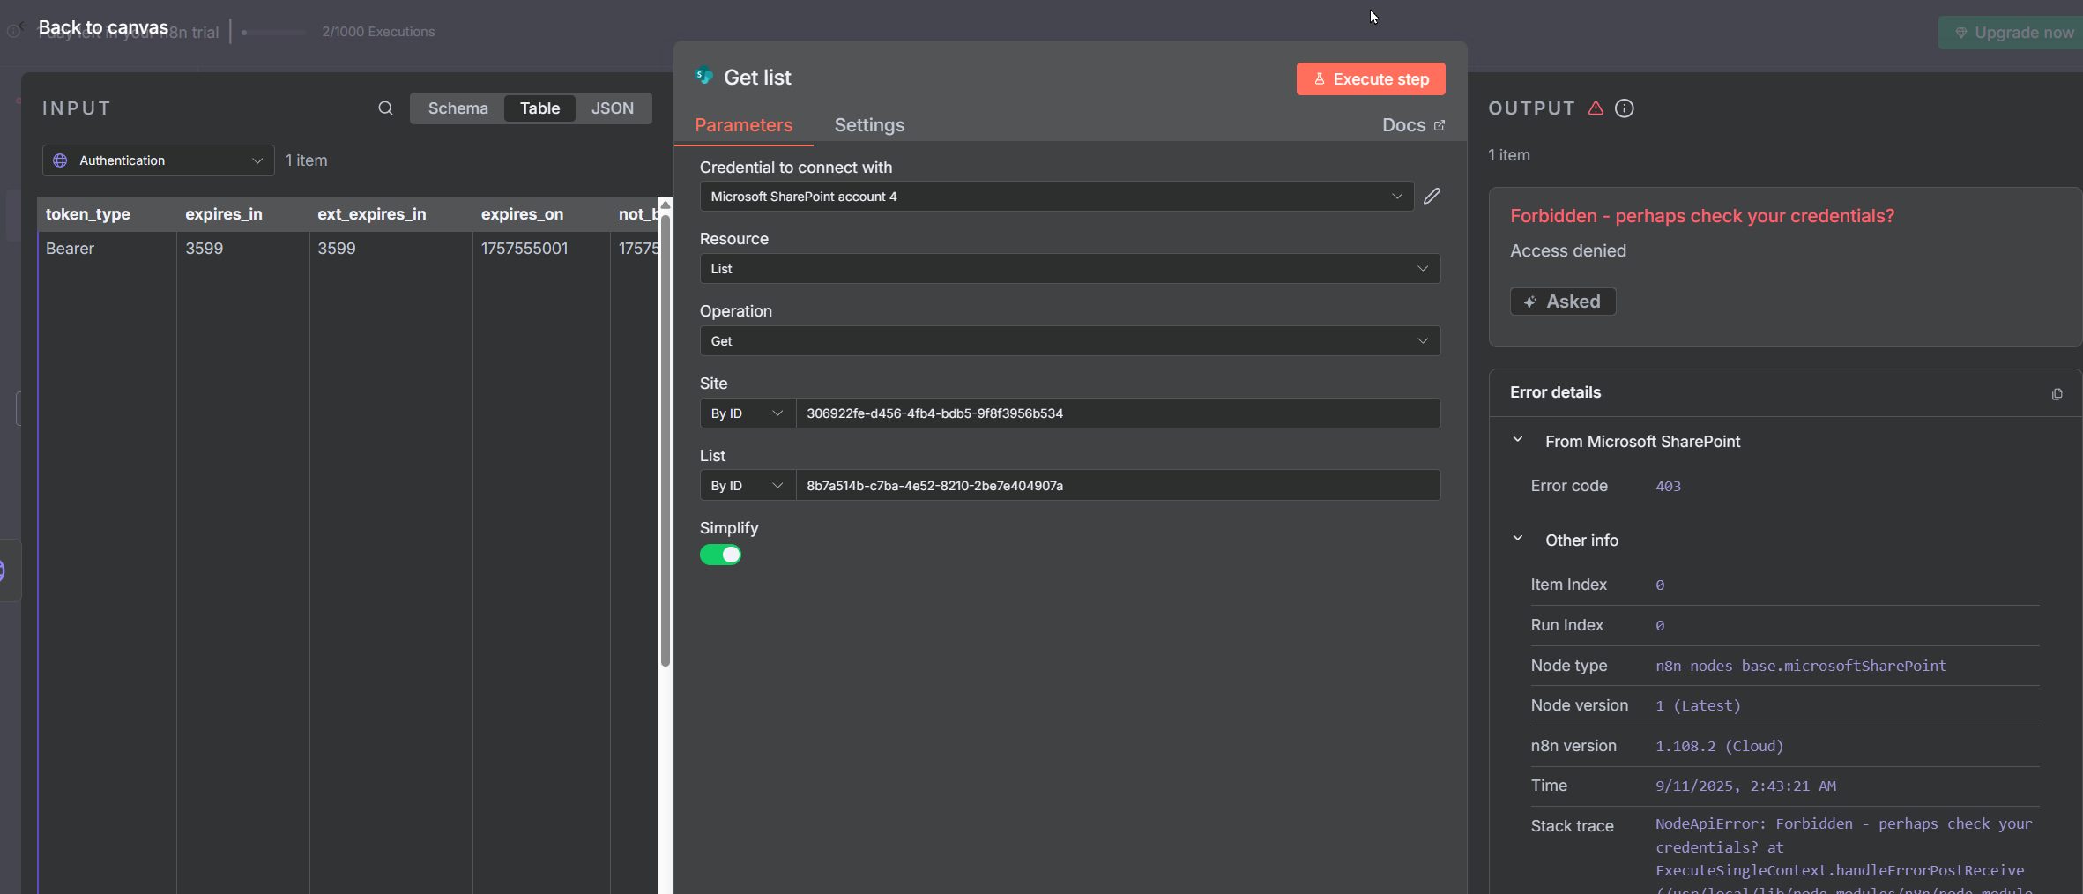Copy error details with the copy icon
Image resolution: width=2083 pixels, height=894 pixels.
point(2057,394)
